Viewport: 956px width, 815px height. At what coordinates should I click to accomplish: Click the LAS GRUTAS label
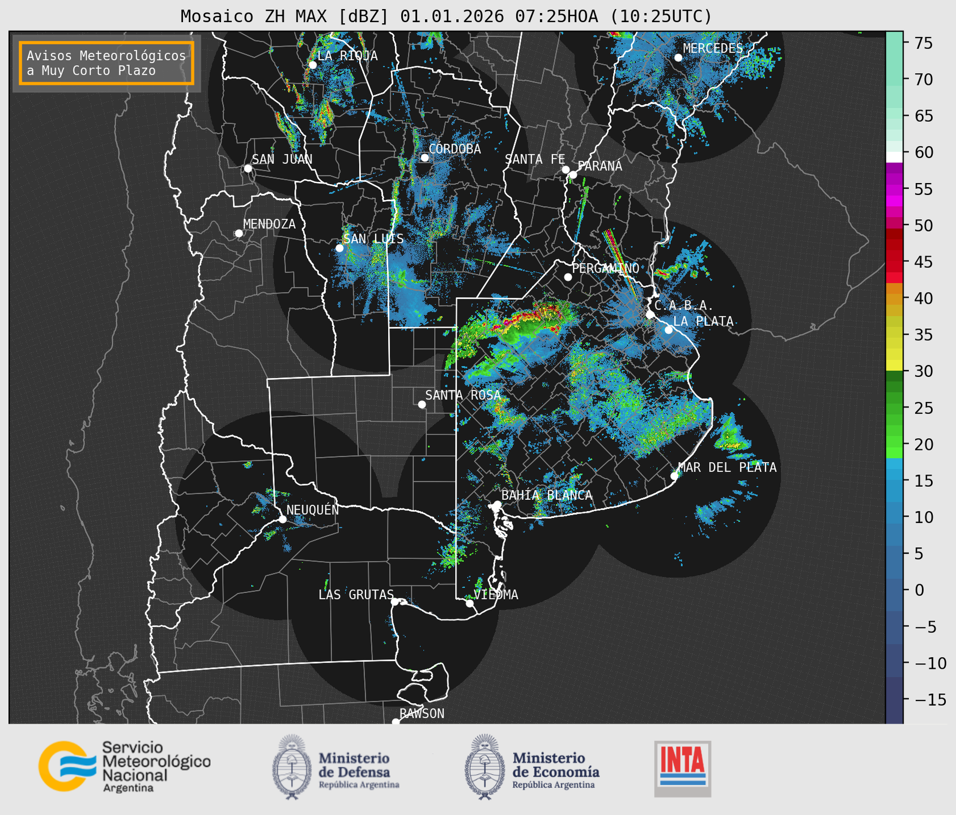[356, 595]
